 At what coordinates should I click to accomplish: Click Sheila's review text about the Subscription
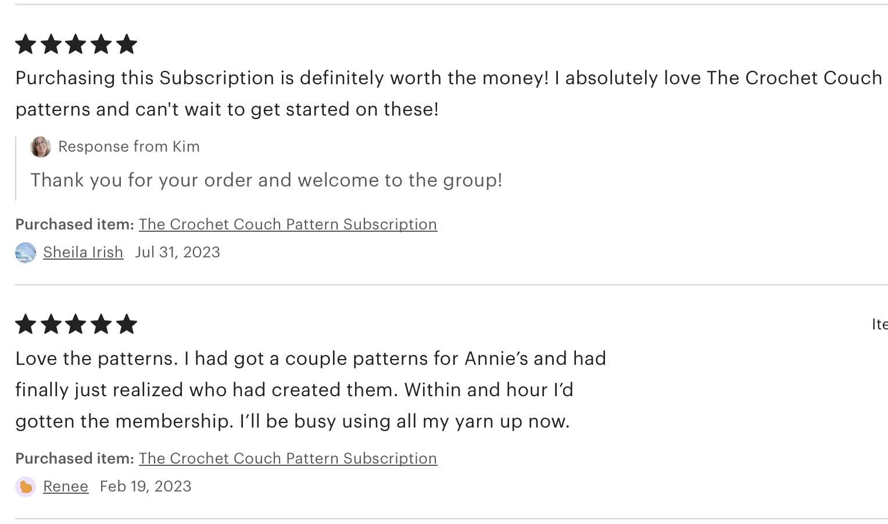449,94
